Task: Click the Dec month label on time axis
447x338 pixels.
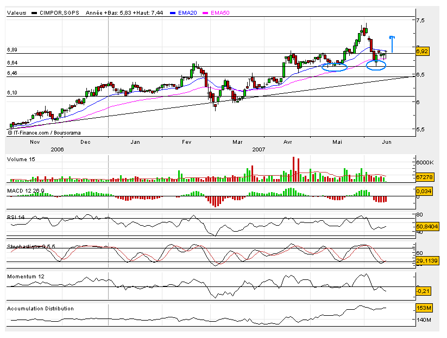Action: pos(85,142)
